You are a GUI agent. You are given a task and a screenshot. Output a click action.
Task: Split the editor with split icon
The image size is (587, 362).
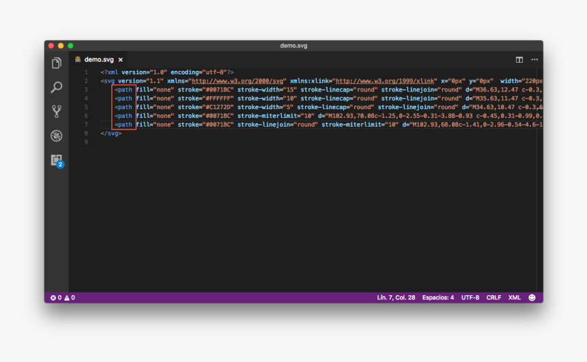[519, 60]
